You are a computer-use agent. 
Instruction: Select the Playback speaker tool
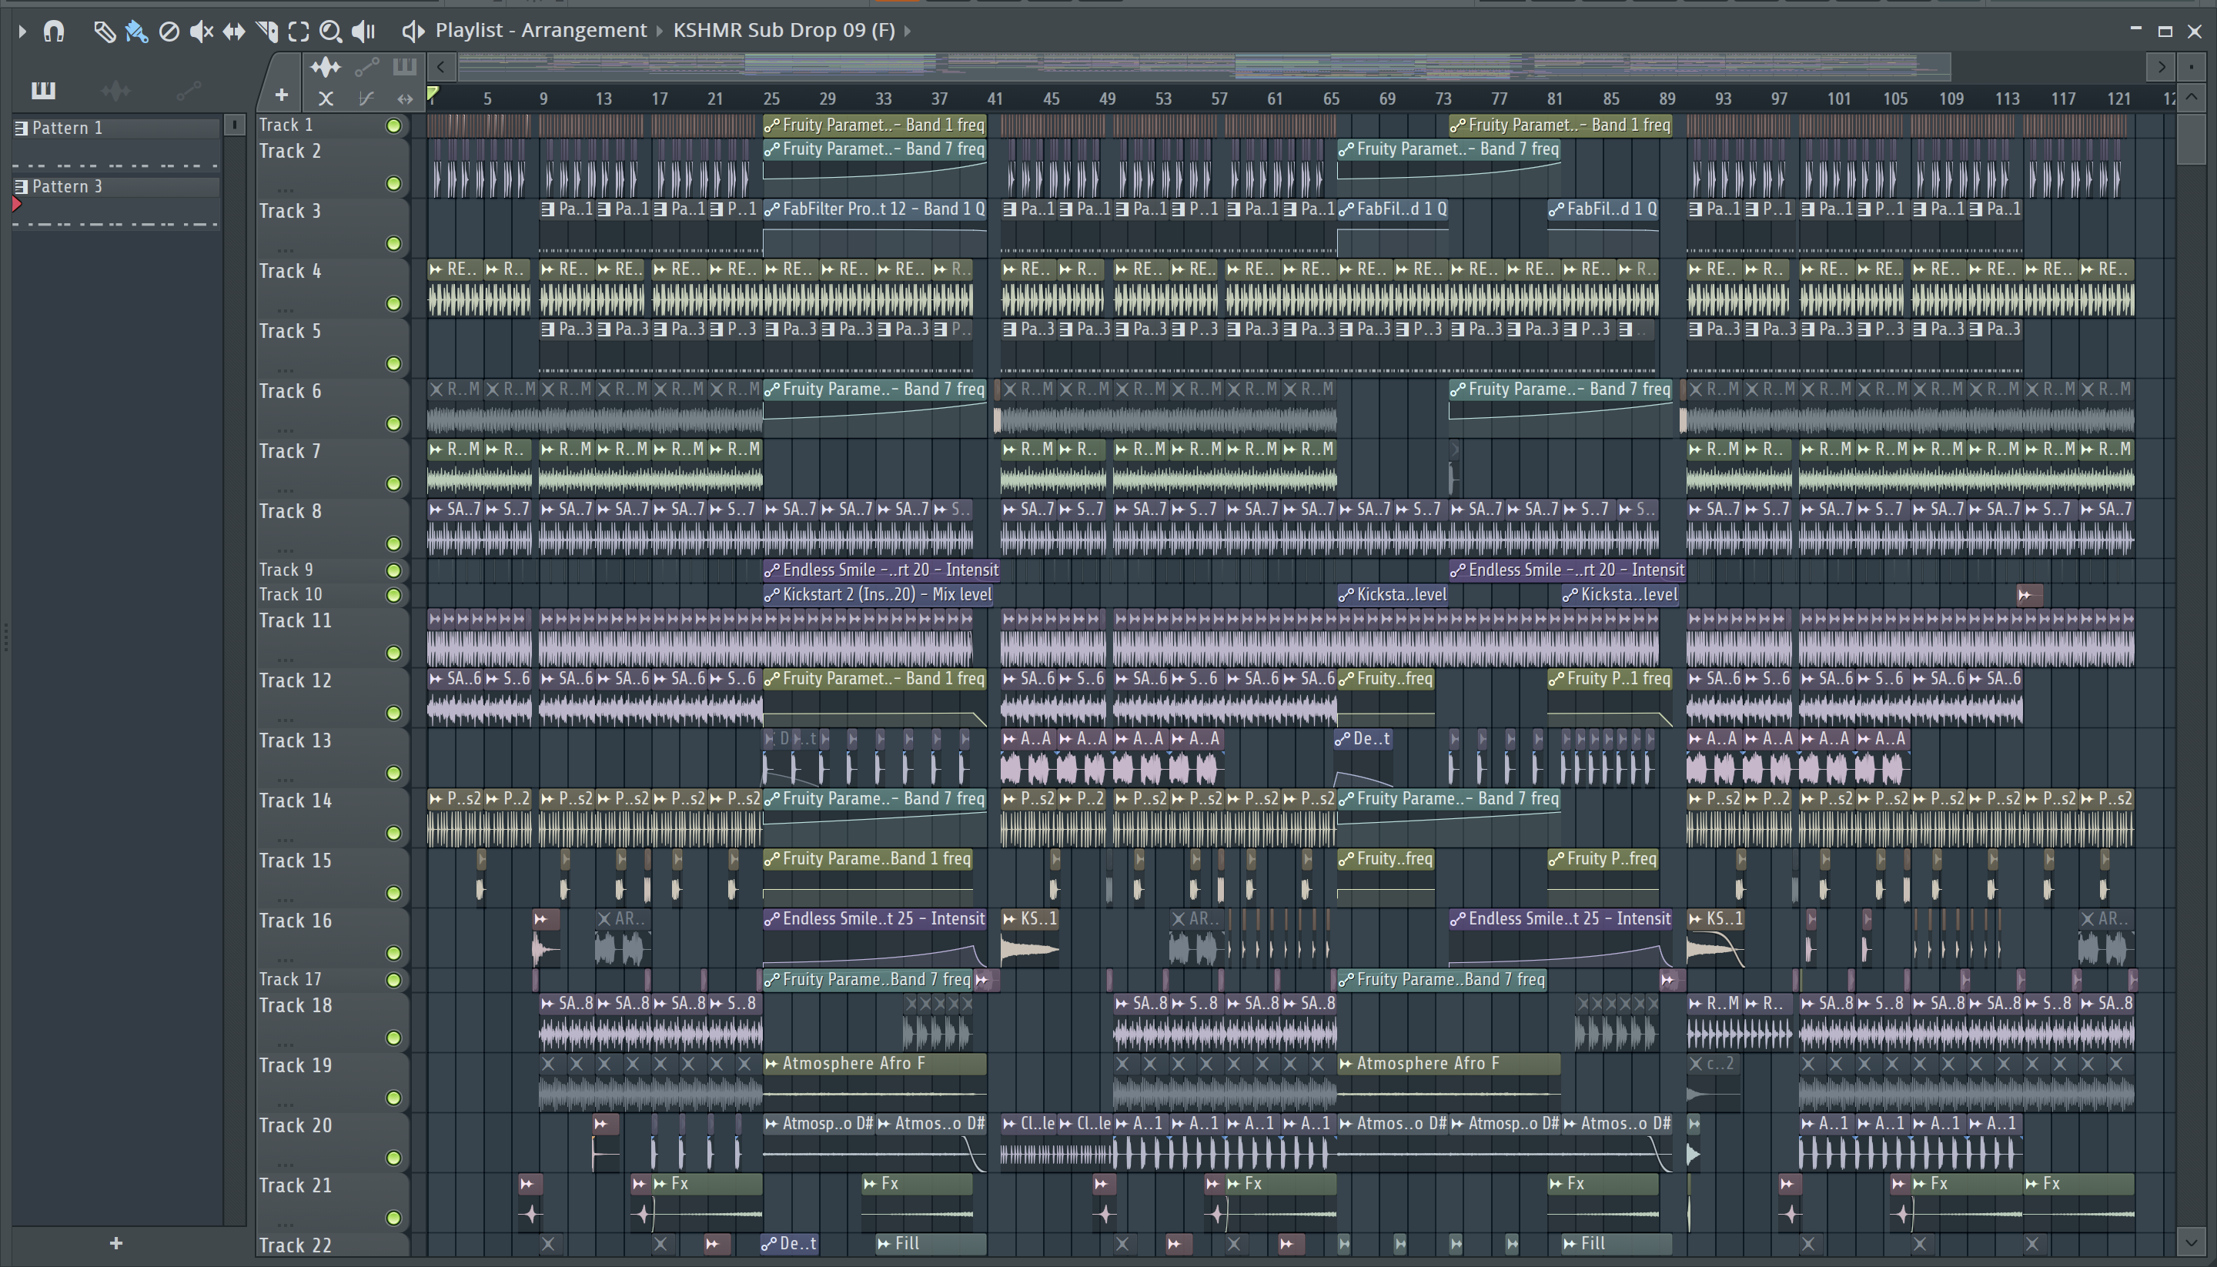click(x=363, y=32)
